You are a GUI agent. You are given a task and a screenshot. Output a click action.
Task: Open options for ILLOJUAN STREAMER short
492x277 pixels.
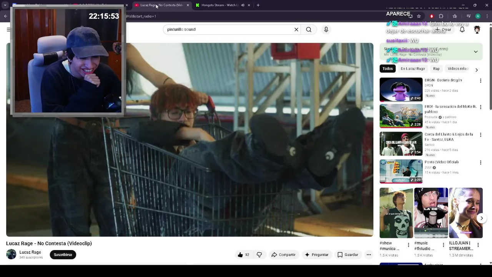(x=478, y=245)
